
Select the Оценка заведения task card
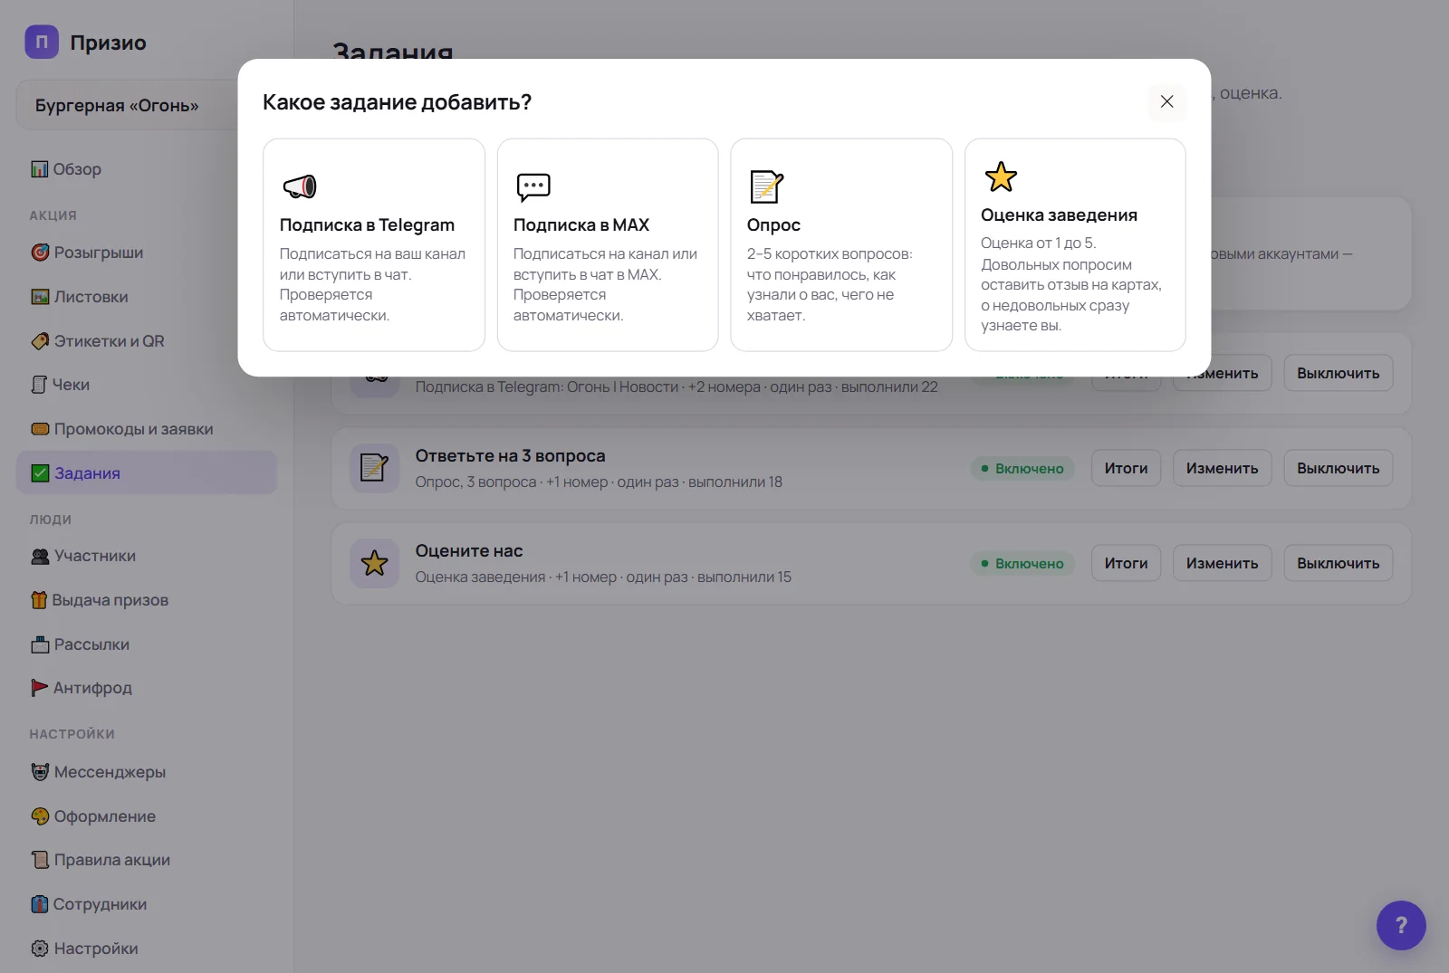click(x=1075, y=244)
